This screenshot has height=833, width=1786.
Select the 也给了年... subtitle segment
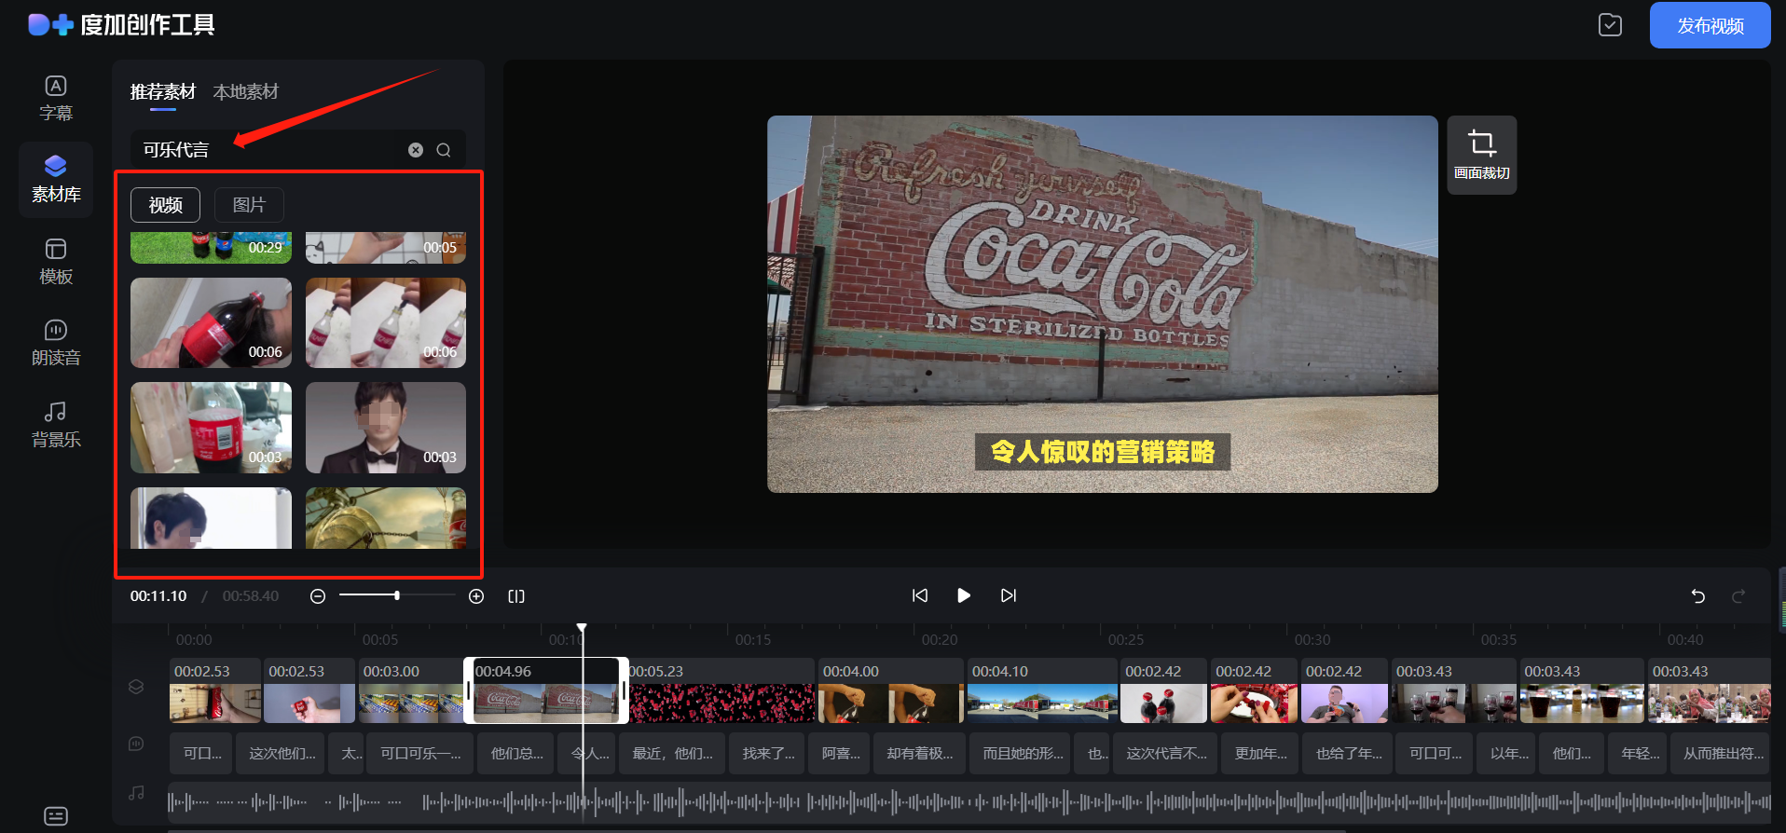click(1348, 754)
